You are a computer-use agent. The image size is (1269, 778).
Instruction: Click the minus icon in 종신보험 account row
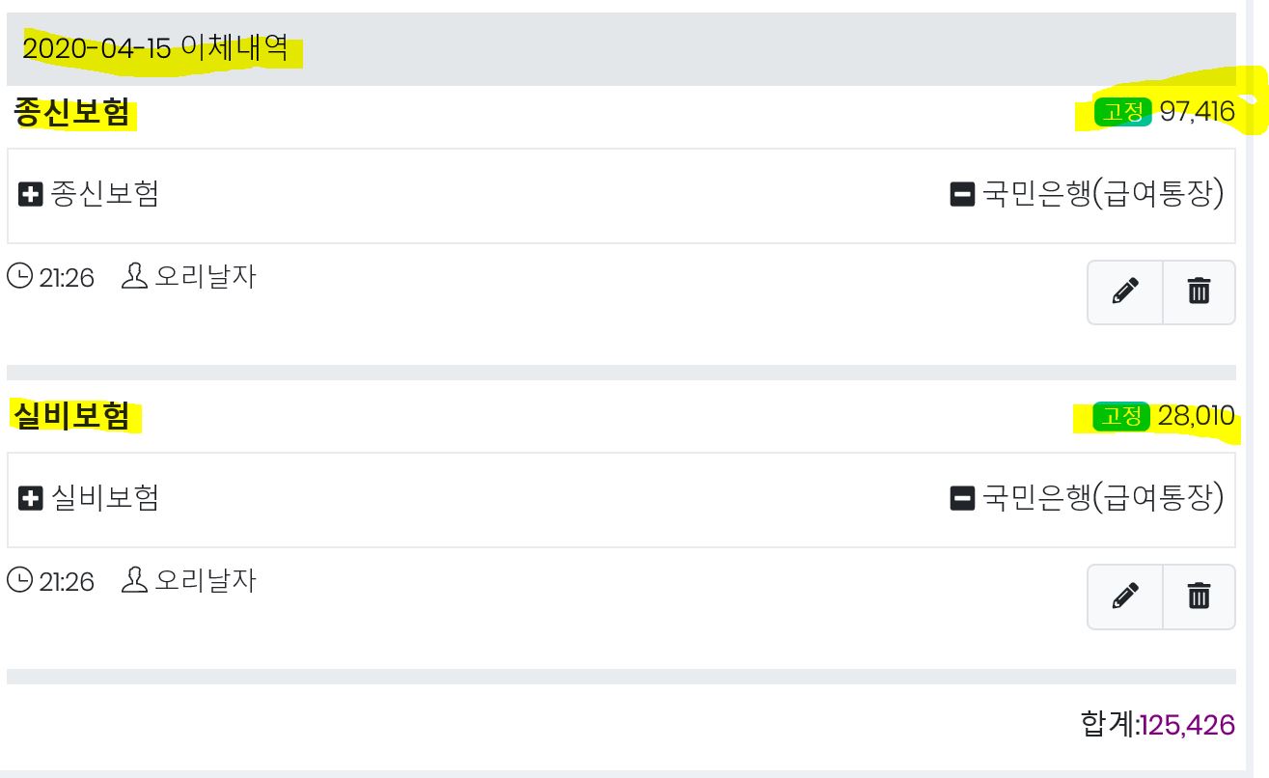(962, 195)
